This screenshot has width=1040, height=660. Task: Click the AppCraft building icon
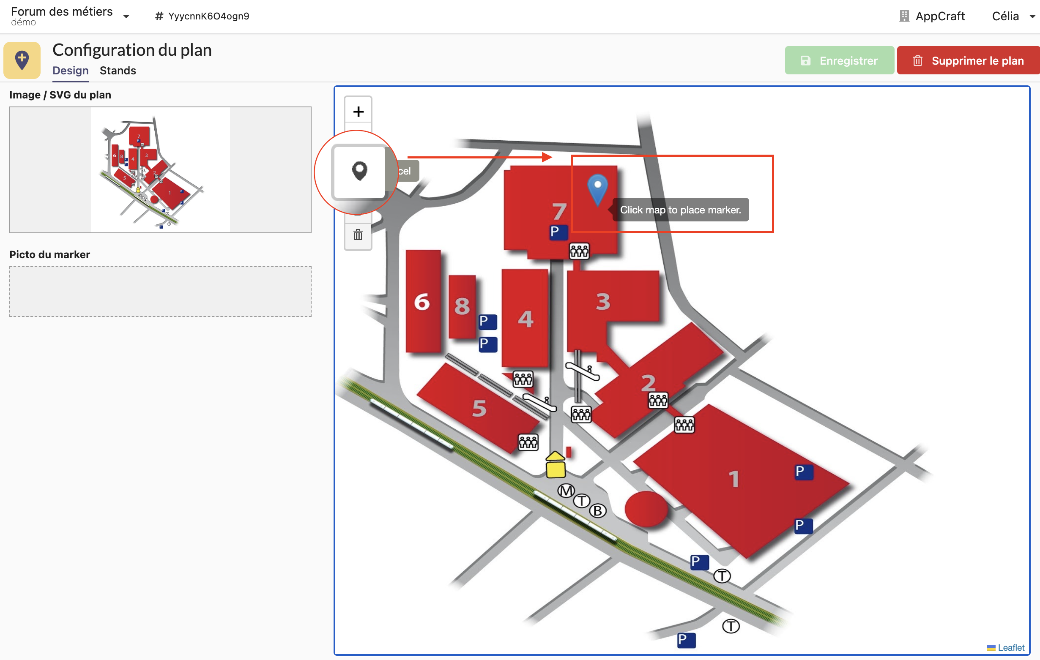904,16
